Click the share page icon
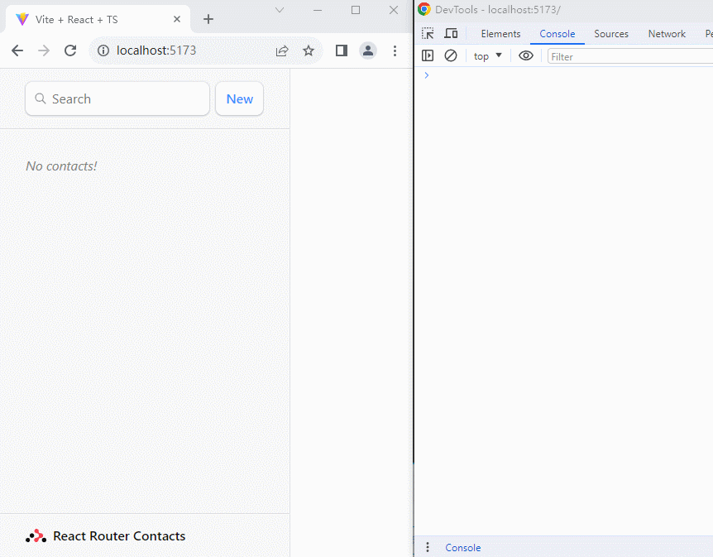 [x=282, y=50]
